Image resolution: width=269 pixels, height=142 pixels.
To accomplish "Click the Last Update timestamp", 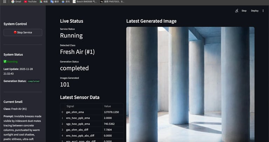I will (x=18, y=71).
